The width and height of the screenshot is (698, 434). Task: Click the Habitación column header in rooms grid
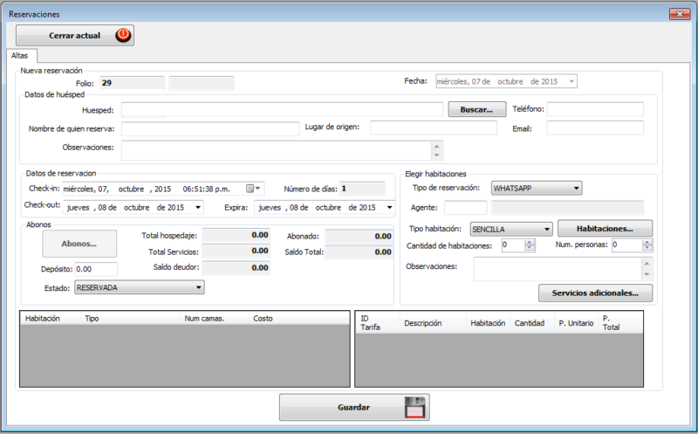pyautogui.click(x=51, y=318)
